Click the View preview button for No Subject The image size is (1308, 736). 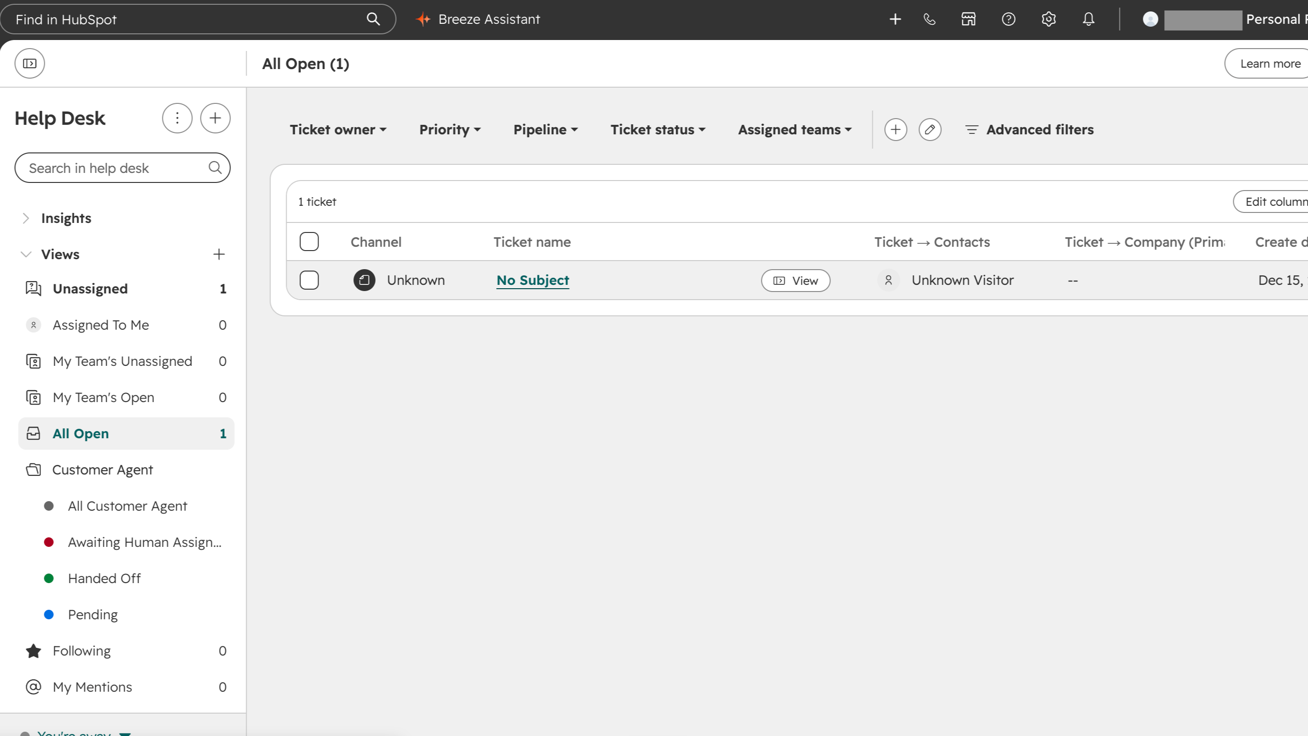[796, 281]
